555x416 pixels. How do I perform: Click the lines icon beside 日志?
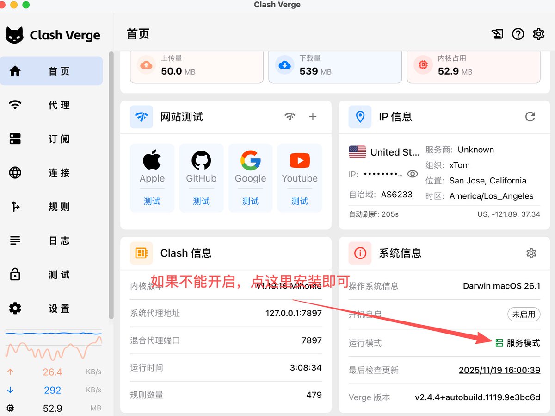point(15,240)
